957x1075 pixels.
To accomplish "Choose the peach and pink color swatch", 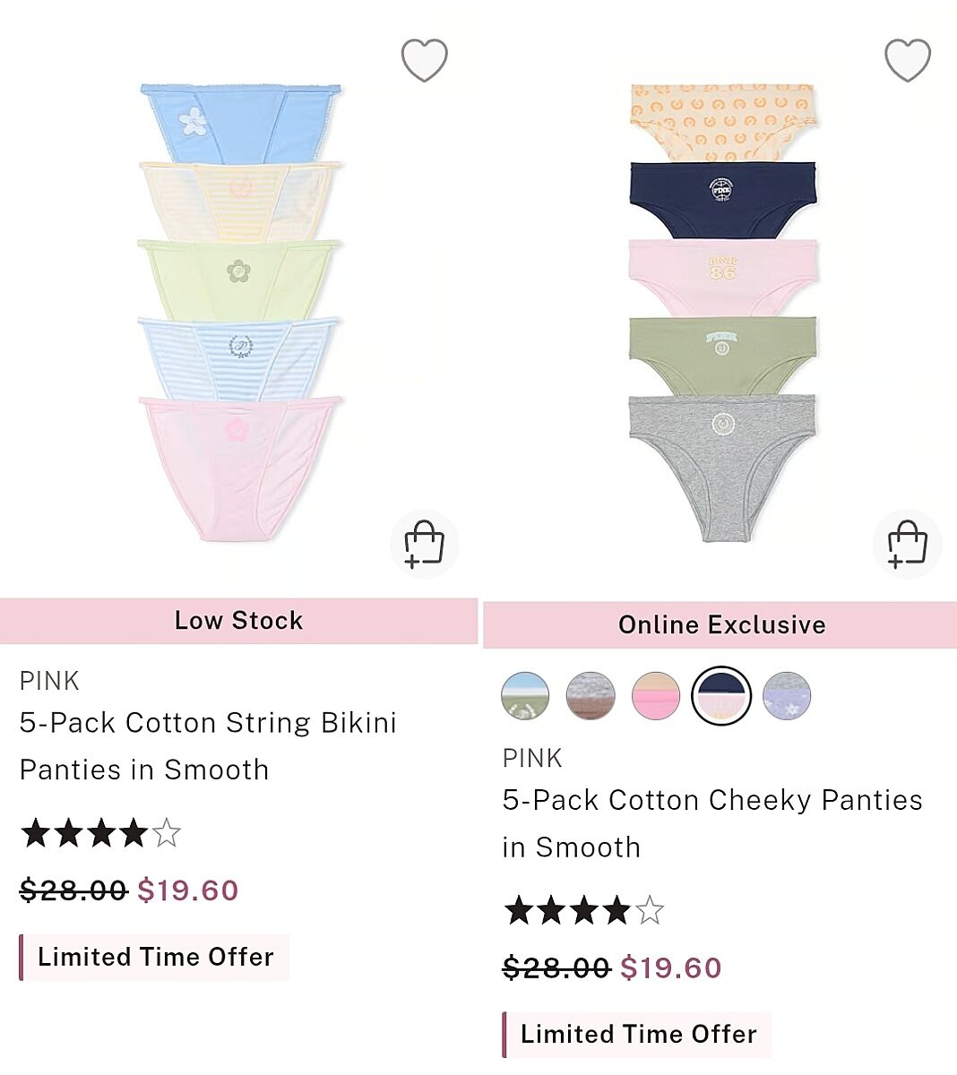I will click(656, 696).
